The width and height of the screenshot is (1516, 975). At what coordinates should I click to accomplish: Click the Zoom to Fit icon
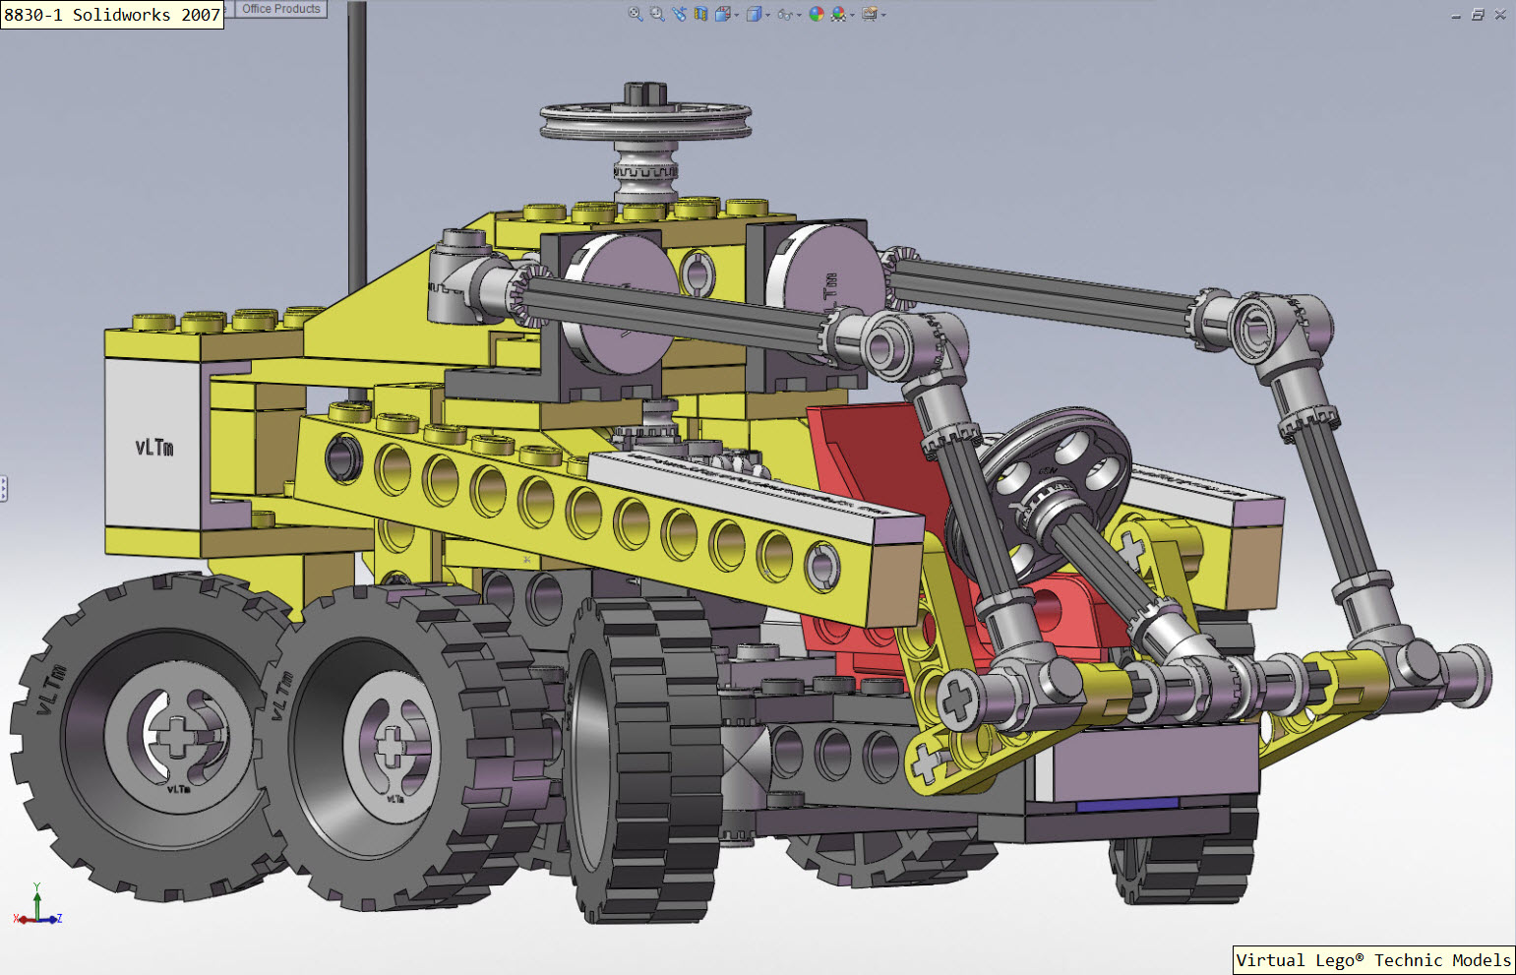click(x=636, y=14)
